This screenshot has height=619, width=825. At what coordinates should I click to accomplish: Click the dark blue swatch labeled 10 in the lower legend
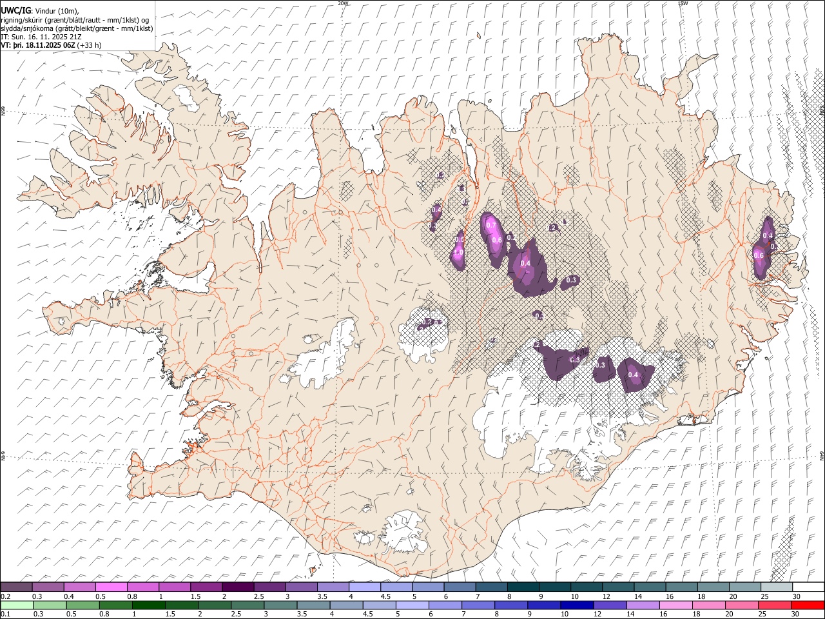point(577,605)
